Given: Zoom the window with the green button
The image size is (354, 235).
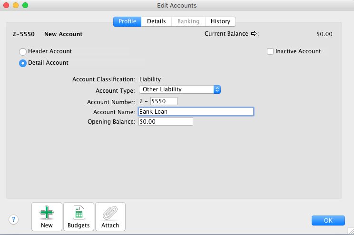Looking at the screenshot, I should 25,5.
